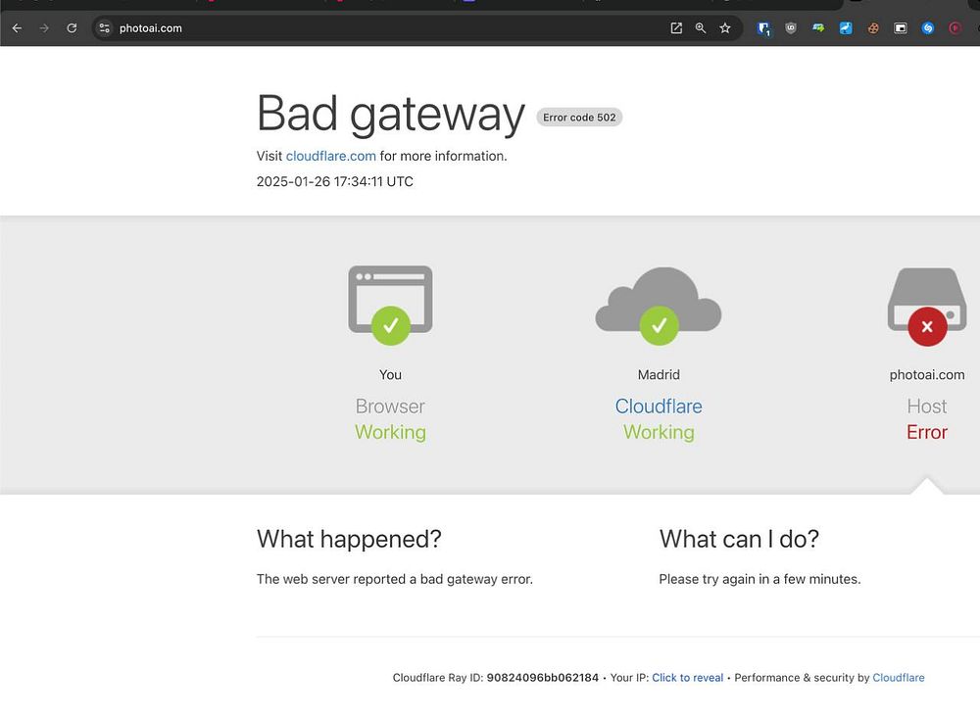Open the green arrow extension icon
The image size is (980, 719).
pyautogui.click(x=818, y=28)
